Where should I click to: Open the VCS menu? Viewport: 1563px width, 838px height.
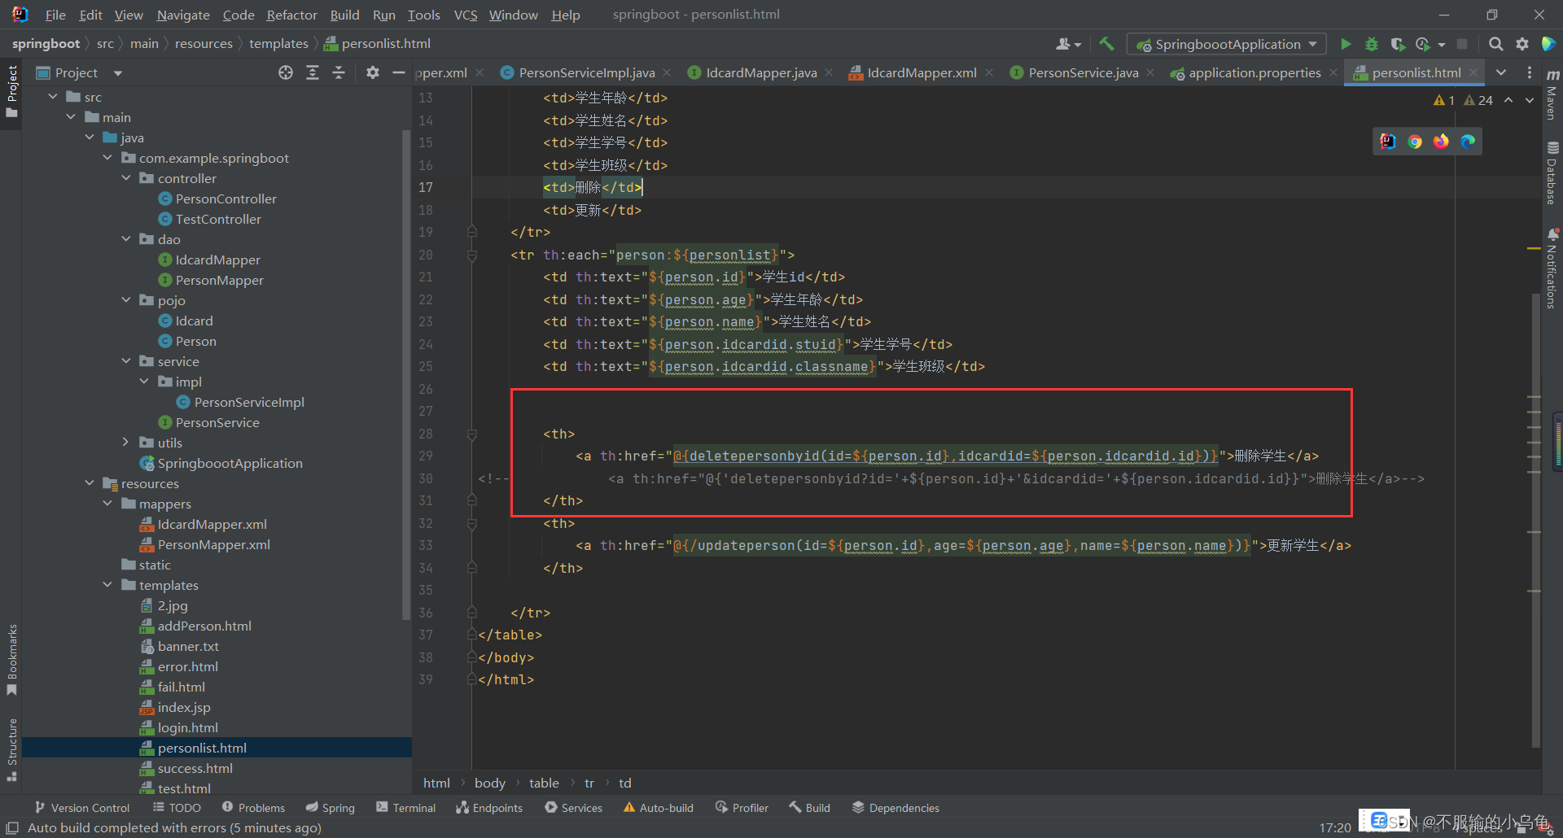466,15
